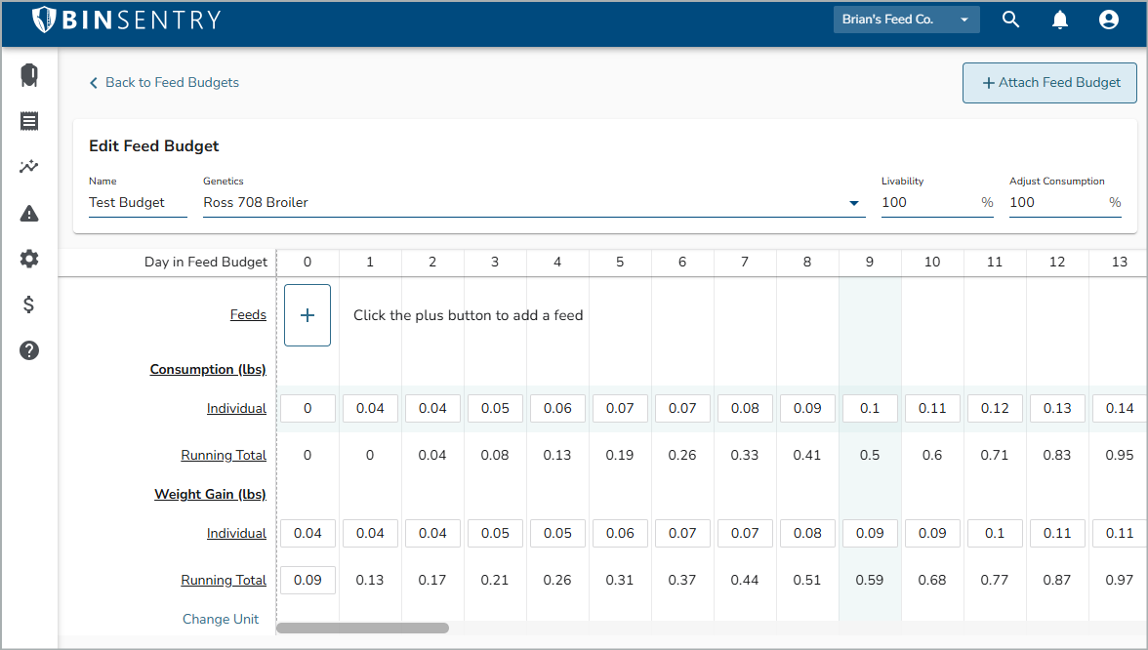
Task: Click the horizontal scrollbar below the table
Action: point(361,629)
